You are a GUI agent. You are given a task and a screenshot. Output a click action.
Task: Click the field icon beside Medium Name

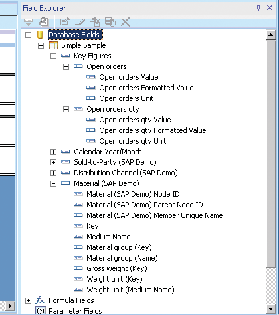tap(78, 237)
